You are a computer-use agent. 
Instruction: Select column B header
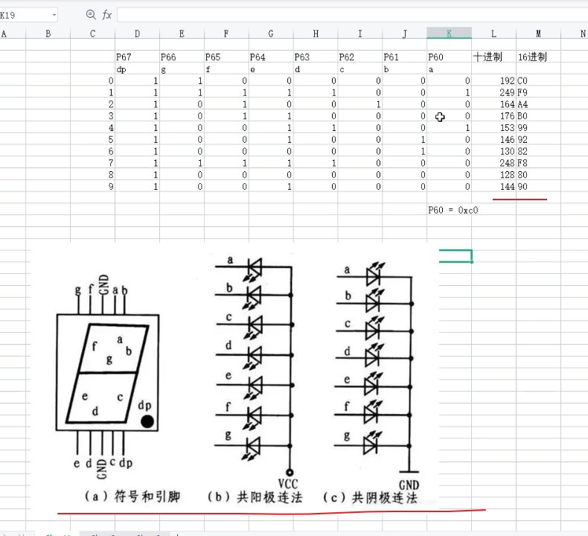point(48,33)
